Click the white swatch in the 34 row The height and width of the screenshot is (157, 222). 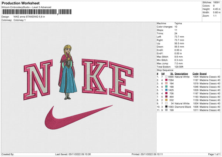tap(166, 103)
